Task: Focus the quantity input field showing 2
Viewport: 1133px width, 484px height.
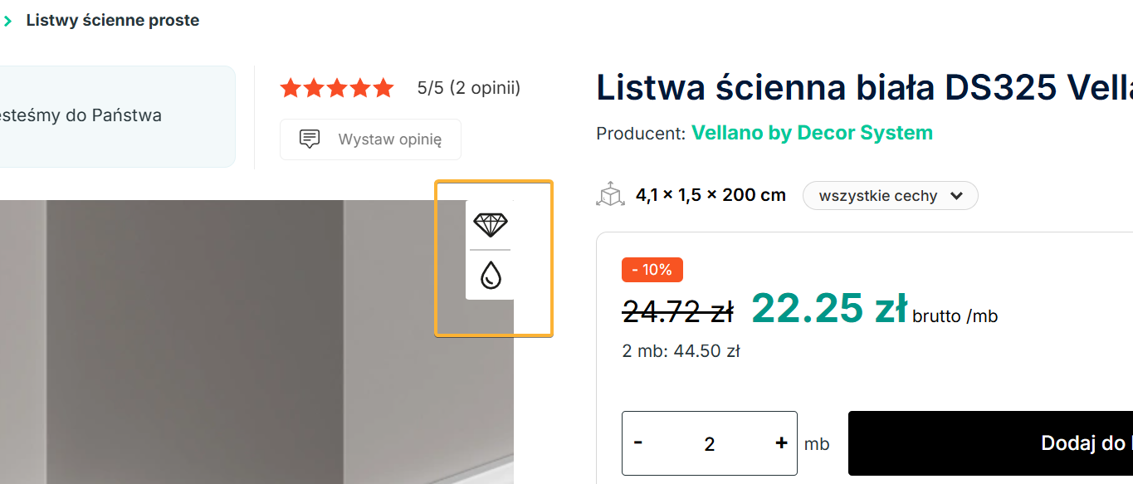Action: [709, 444]
